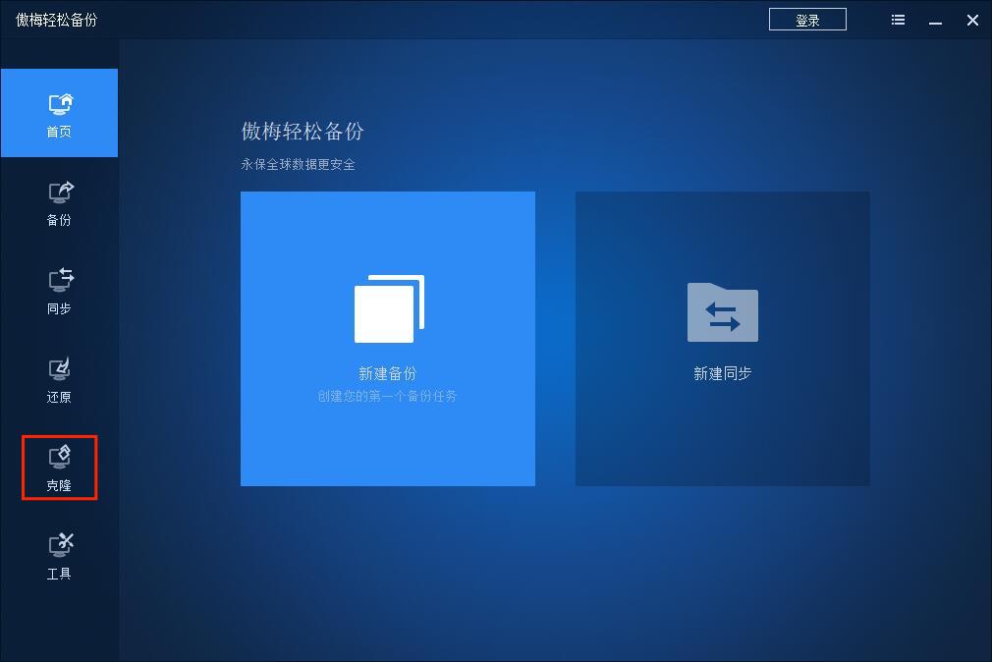The width and height of the screenshot is (992, 662).
Task: Start a backup via the 新建备份 card
Action: click(387, 338)
